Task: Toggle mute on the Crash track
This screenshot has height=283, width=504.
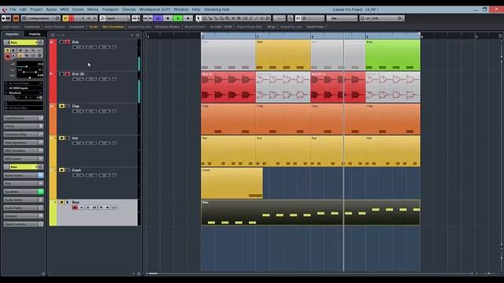Action: [61, 170]
